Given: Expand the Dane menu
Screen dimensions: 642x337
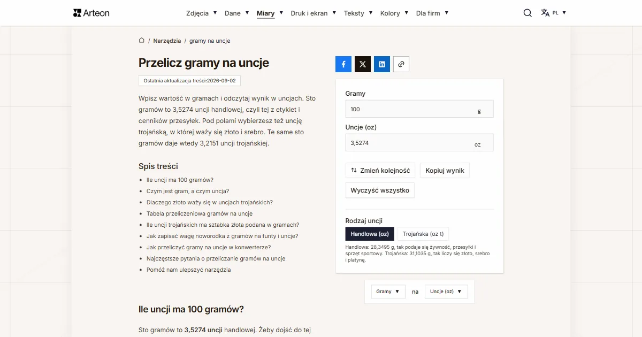Looking at the screenshot, I should pos(237,13).
